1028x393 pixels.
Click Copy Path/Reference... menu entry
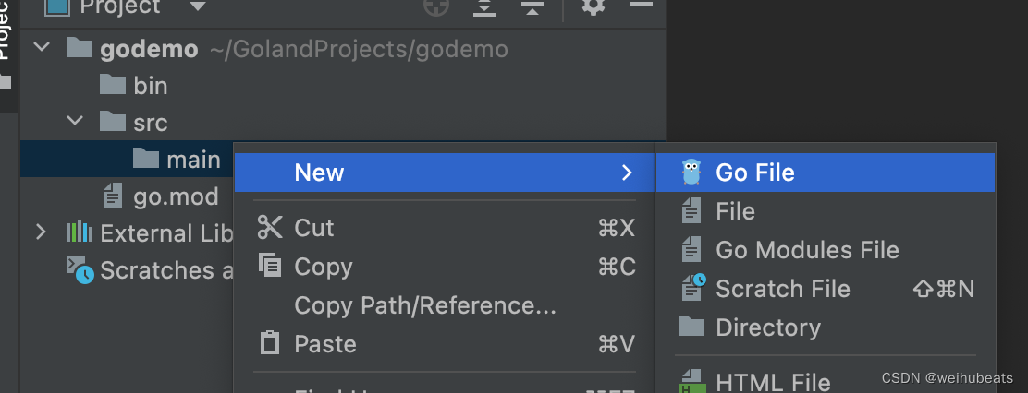tap(424, 305)
